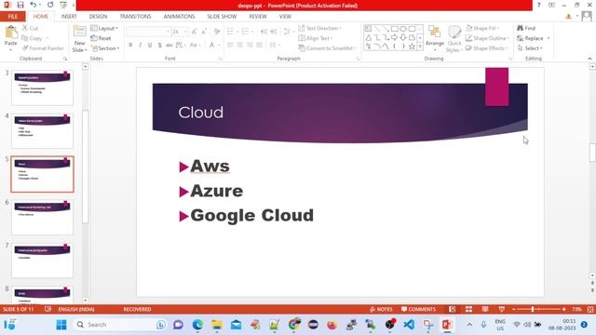The width and height of the screenshot is (596, 335).
Task: Open Text Direction dropdown
Action: click(319, 28)
